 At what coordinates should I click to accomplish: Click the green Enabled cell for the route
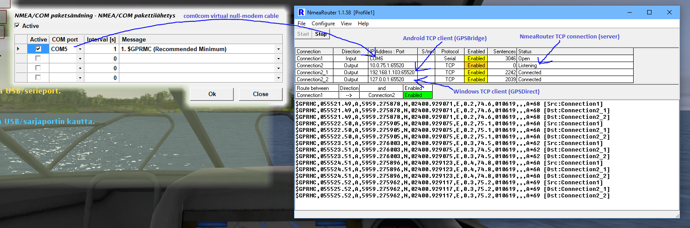417,95
